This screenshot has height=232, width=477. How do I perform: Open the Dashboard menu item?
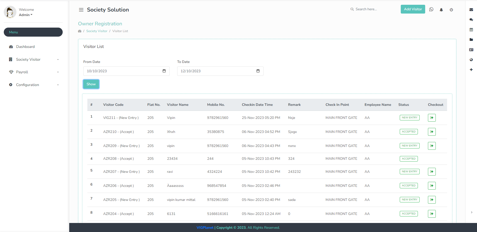tap(25, 47)
